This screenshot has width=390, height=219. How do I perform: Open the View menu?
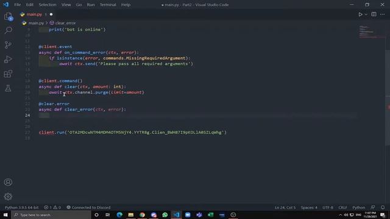coord(66,5)
